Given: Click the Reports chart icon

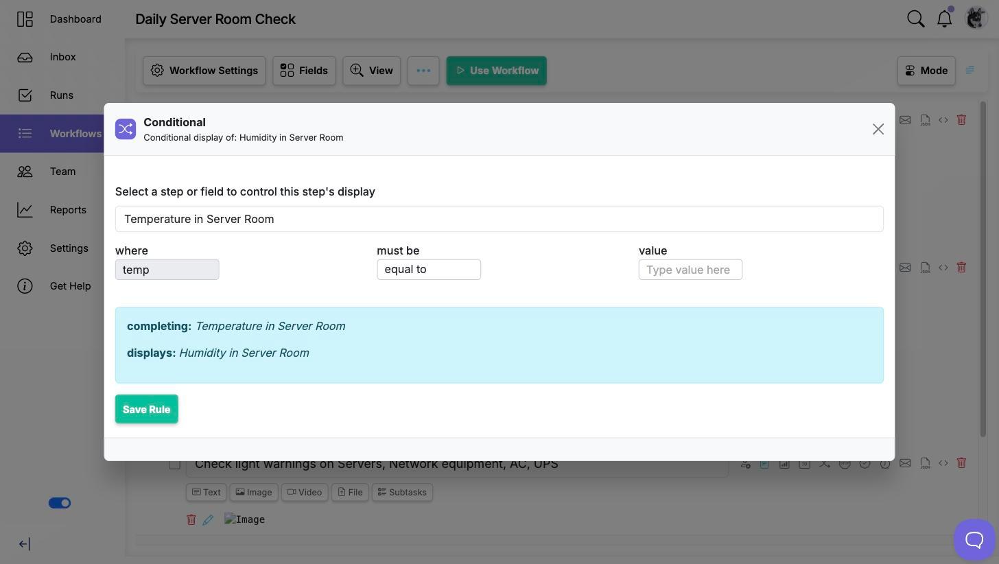Looking at the screenshot, I should point(25,210).
